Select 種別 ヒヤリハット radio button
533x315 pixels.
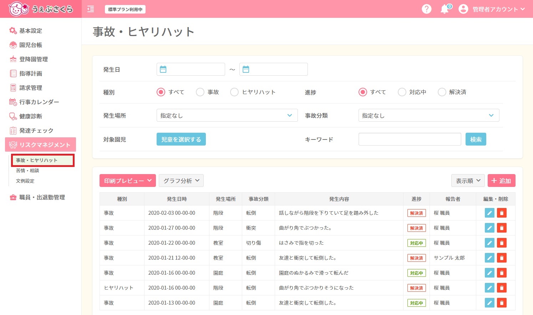coord(234,92)
